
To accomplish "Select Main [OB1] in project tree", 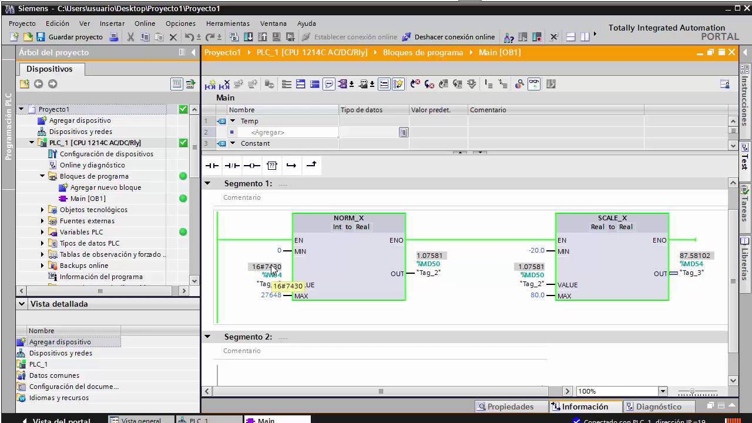I will [88, 199].
